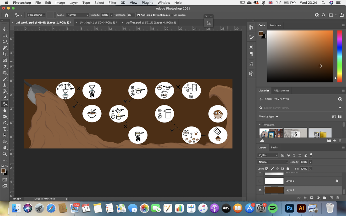Viewport: 346px width, 216px height.
Task: Click the foreground color swatch in Color panel
Action: coord(261,34)
